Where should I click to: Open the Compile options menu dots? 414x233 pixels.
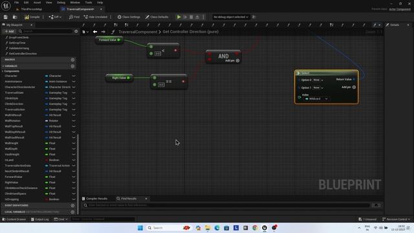click(43, 17)
